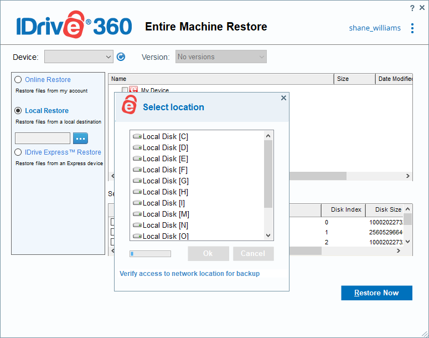
Task: Choose Local Disk [M] in list
Action: (166, 214)
